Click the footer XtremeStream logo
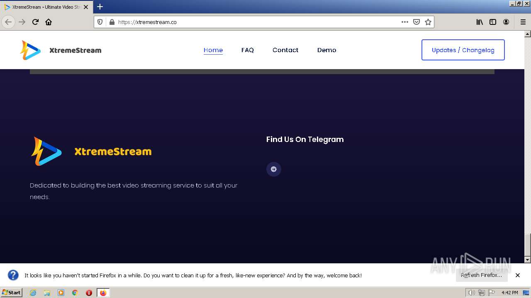 tap(91, 151)
